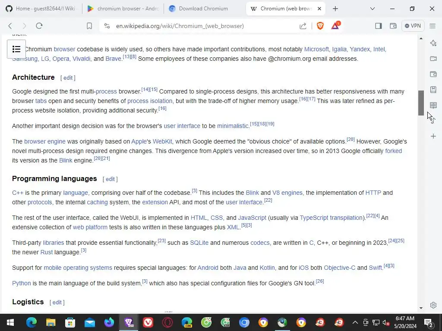This screenshot has width=442, height=331.
Task: Open the playlist icon in sidebar
Action: 433,121
